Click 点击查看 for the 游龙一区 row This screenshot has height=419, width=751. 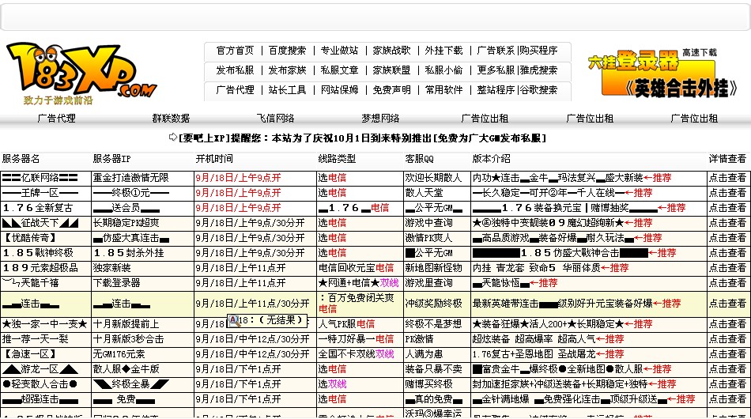[727, 369]
